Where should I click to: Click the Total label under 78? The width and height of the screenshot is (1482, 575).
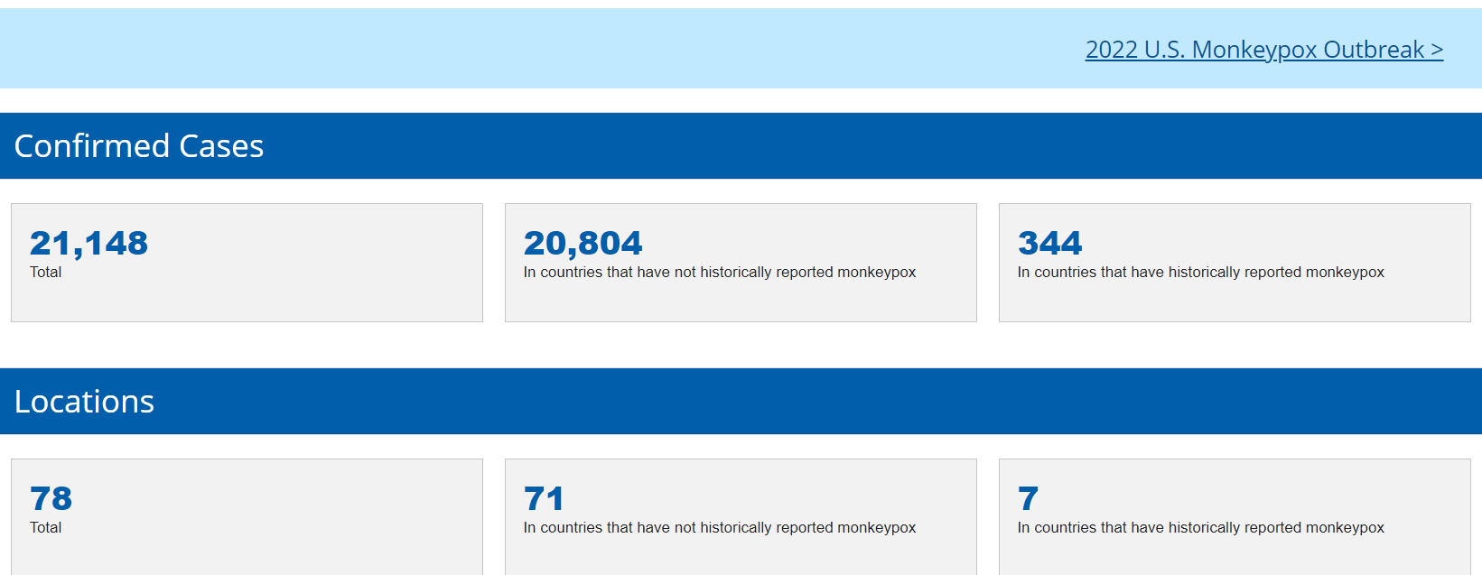pyautogui.click(x=45, y=528)
